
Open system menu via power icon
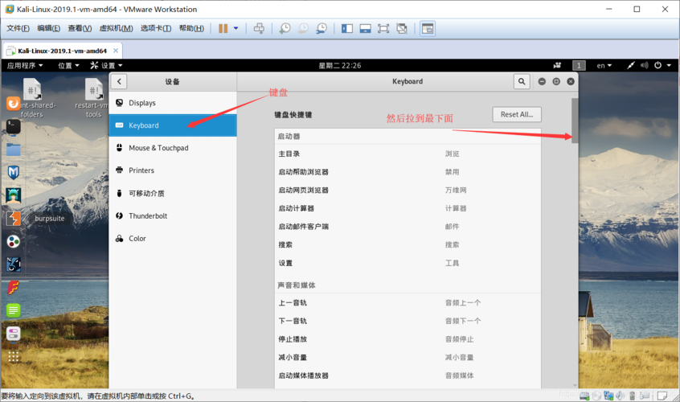(x=657, y=65)
